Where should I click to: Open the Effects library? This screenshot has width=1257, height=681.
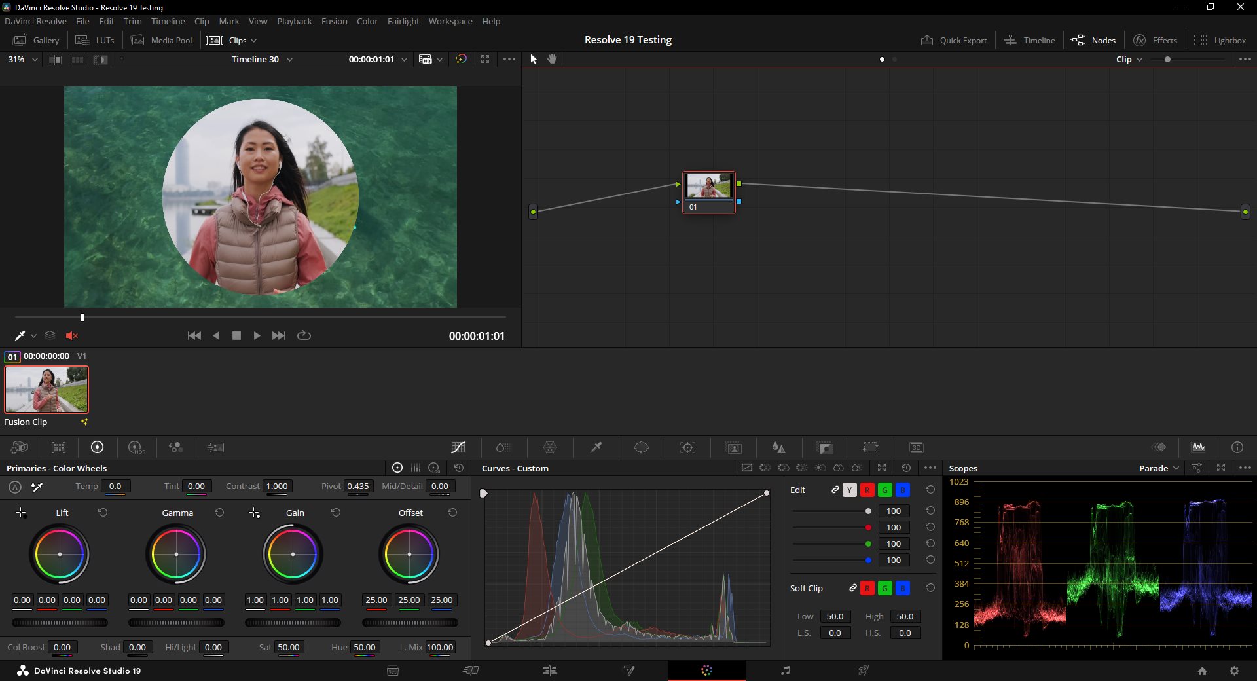tap(1155, 41)
